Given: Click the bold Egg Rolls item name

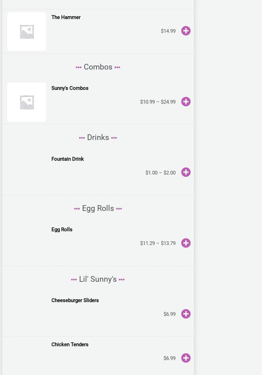Looking at the screenshot, I should click(x=62, y=230).
